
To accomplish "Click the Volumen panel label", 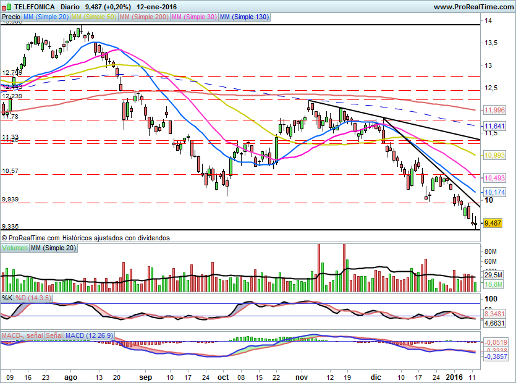I will coord(15,248).
